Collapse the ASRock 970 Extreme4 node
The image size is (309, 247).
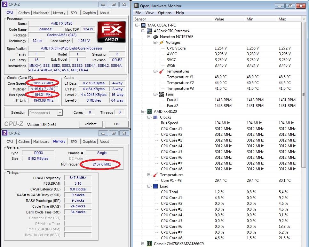pyautogui.click(x=143, y=31)
